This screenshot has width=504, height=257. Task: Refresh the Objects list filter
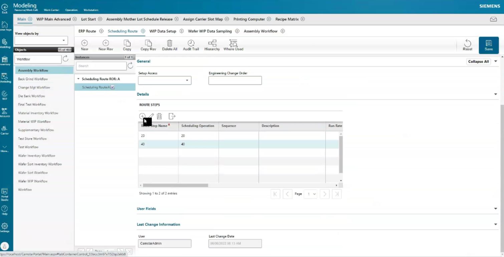coord(66,59)
